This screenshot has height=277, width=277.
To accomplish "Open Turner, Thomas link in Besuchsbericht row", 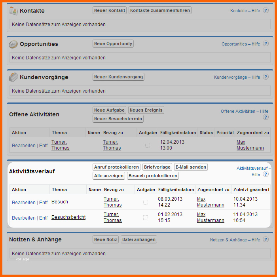I will pyautogui.click(x=113, y=217).
